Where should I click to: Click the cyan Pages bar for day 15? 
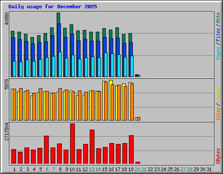click(106, 65)
